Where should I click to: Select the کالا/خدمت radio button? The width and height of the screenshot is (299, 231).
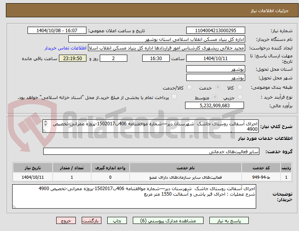coord(189,87)
